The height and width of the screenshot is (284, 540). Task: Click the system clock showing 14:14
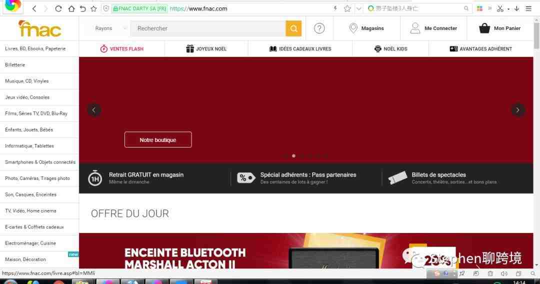519,282
